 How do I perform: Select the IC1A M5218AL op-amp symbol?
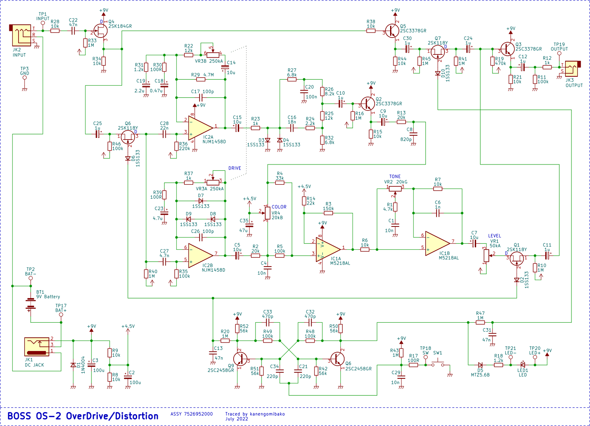point(328,249)
